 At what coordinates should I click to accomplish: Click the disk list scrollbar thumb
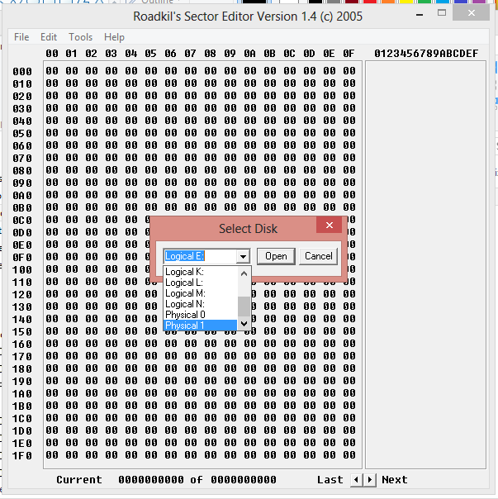point(244,307)
